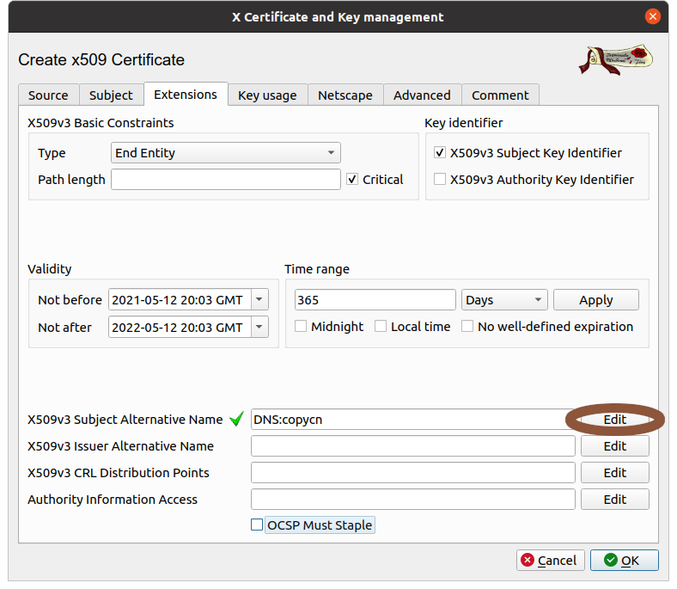Cancel the certificate creation
The image size is (677, 589).
pos(551,561)
